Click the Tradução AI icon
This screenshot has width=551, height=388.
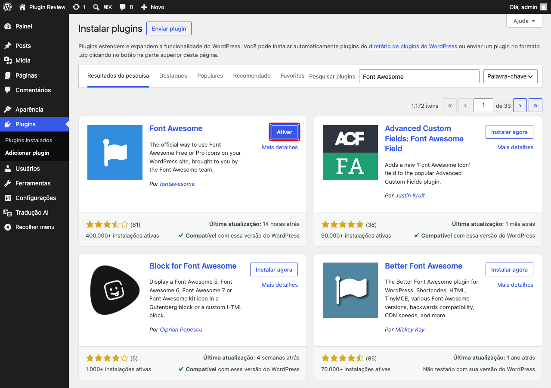coord(8,213)
